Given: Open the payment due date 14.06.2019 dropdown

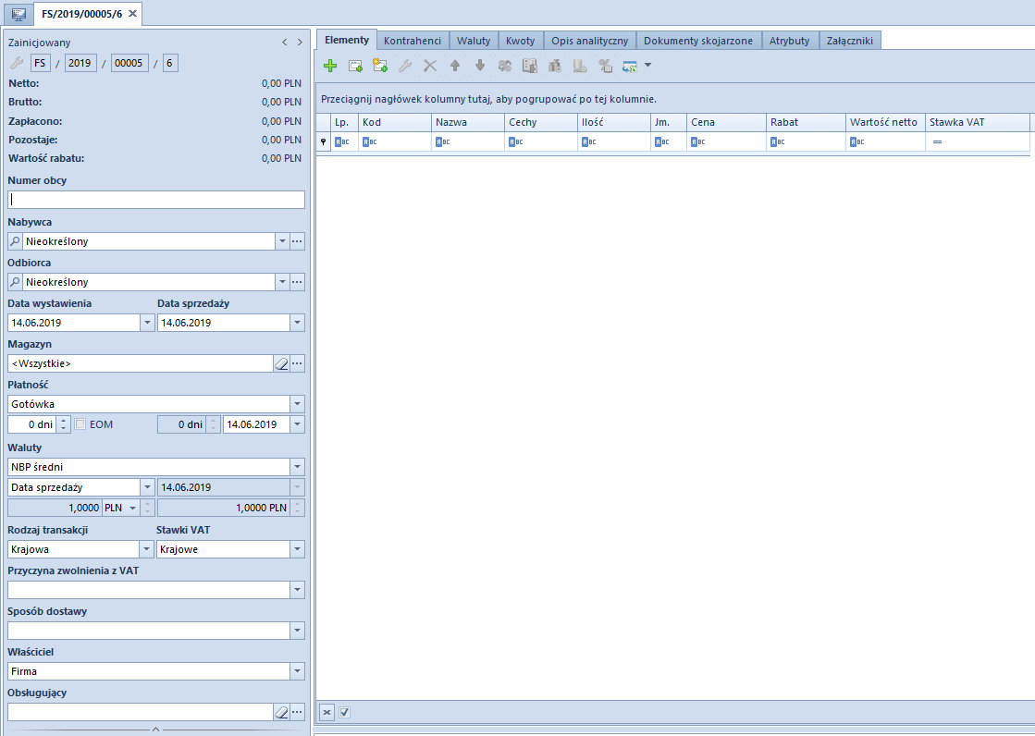Looking at the screenshot, I should tap(297, 424).
